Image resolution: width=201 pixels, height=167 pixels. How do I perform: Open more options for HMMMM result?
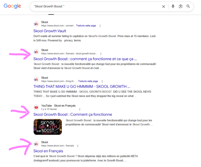coord(102,81)
